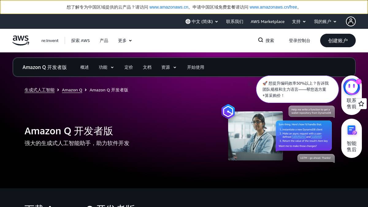
Task: Follow the www.amazonaws.cn/free link
Action: [273, 7]
